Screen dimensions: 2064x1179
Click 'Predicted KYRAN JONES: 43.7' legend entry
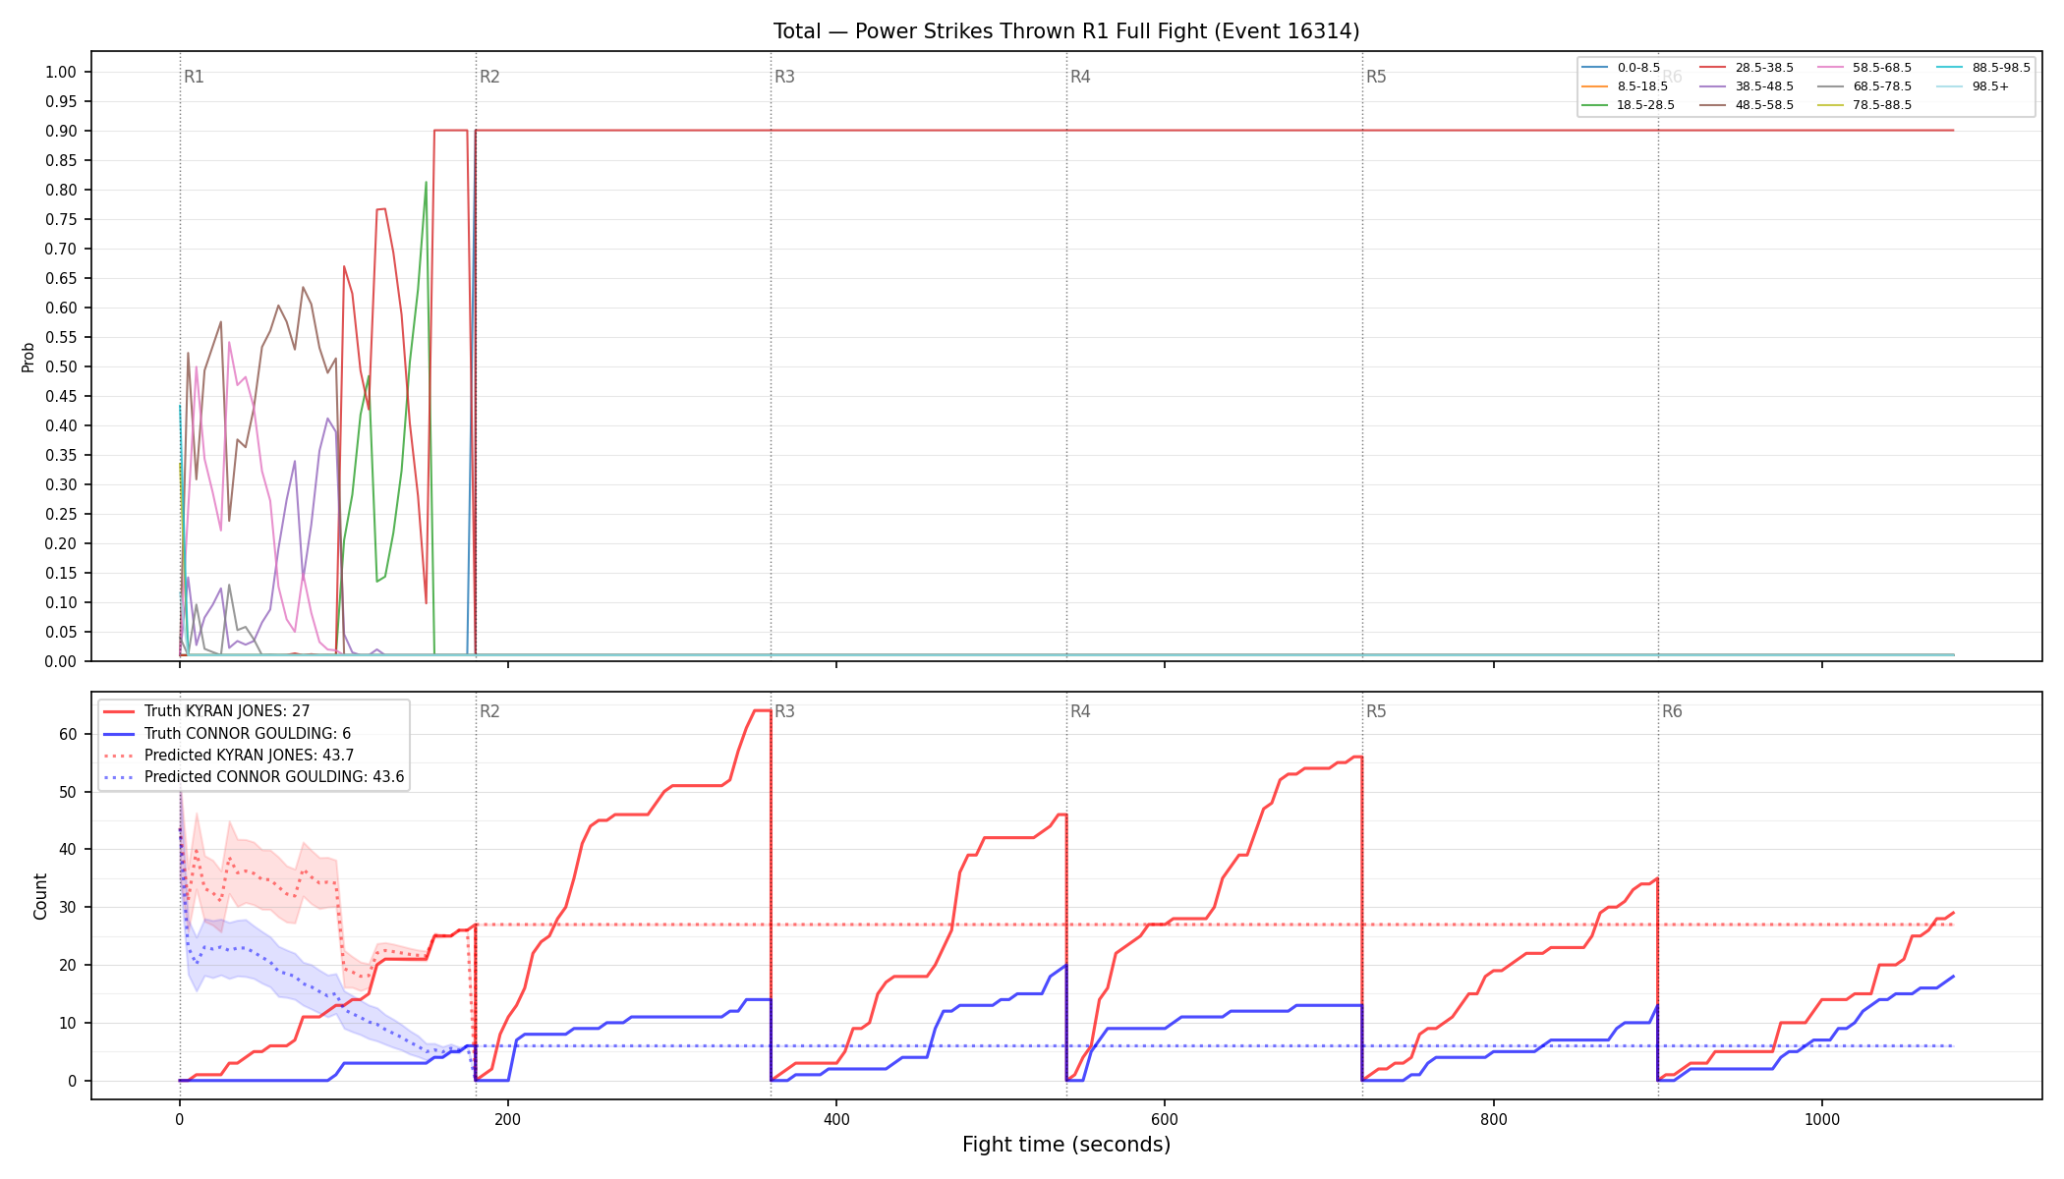[x=229, y=756]
